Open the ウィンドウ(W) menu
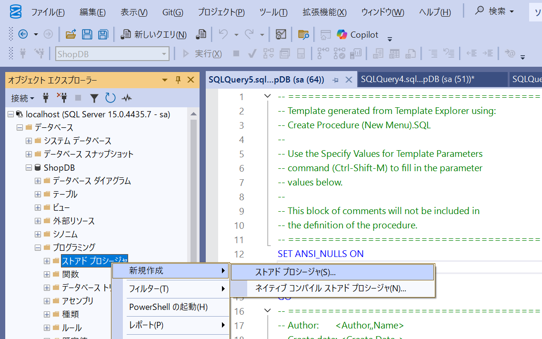Screen dimensions: 542x339 click(382, 12)
